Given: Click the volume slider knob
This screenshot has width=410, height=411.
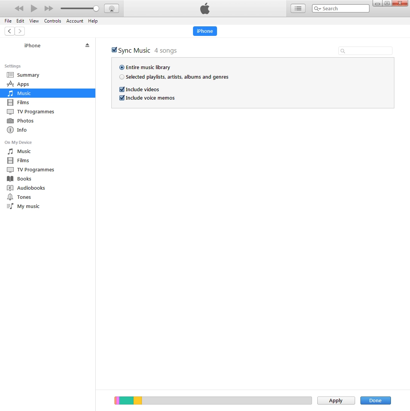Looking at the screenshot, I should (x=96, y=8).
